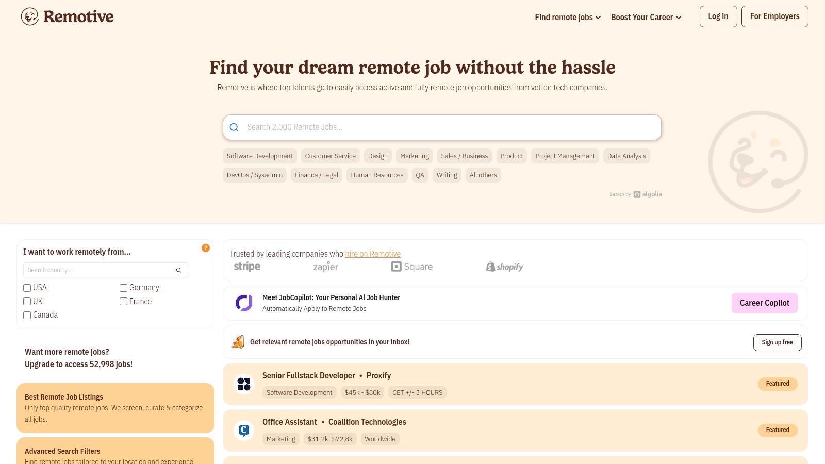This screenshot has height=464, width=825.
Task: Choose the Design category tag
Action: (377, 156)
